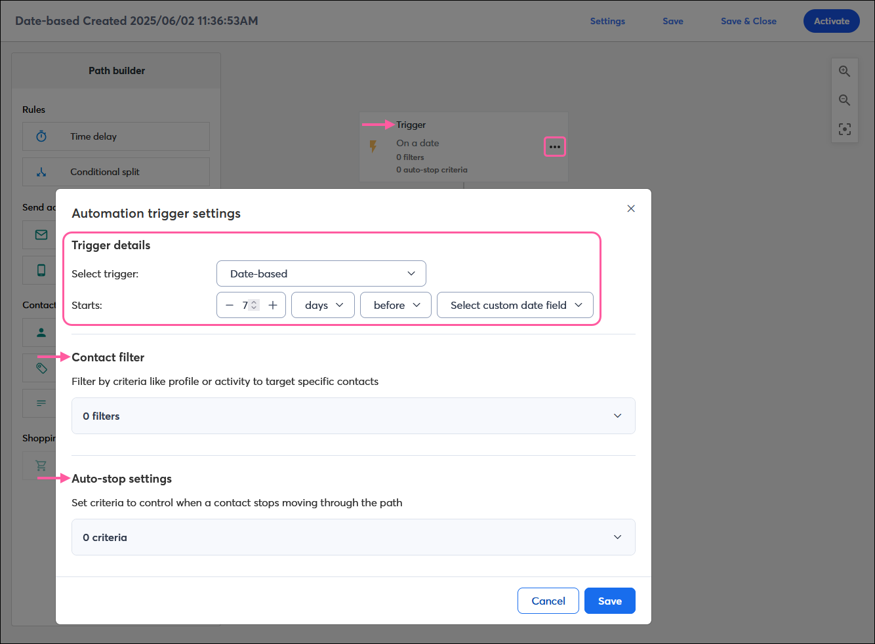Click the Trigger details heading
This screenshot has width=875, height=644.
pyautogui.click(x=111, y=245)
